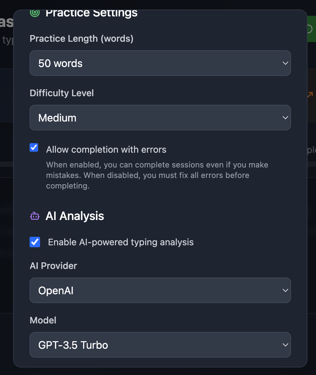Click the chevron arrow on the Medium dropdown
Screen dimensions: 316x375
tap(285, 118)
